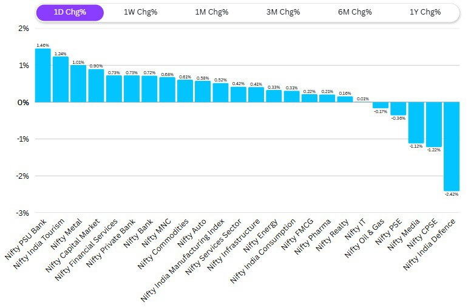Click the Nifty Energy bar
The width and height of the screenshot is (471, 307).
tap(274, 96)
